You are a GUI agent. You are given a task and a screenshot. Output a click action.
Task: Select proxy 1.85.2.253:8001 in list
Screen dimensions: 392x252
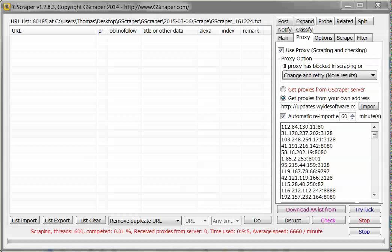coord(301,159)
